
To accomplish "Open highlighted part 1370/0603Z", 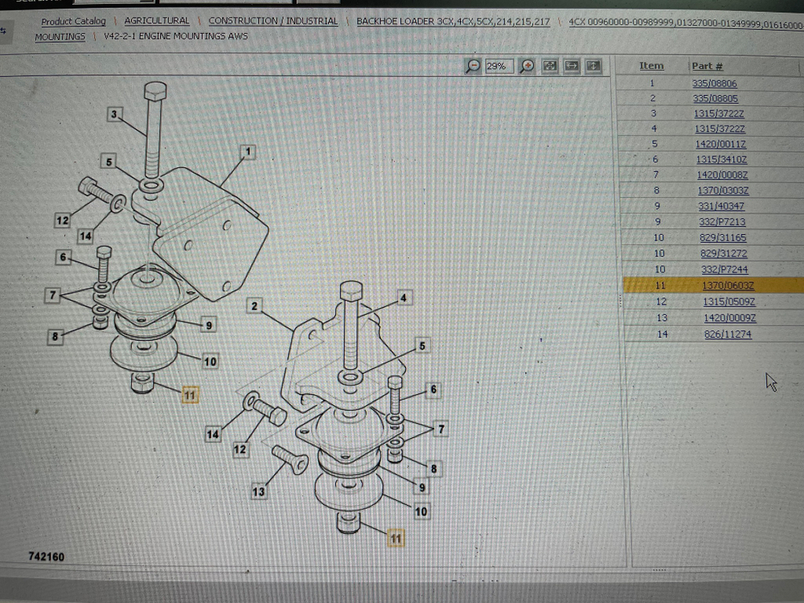I will (x=728, y=285).
